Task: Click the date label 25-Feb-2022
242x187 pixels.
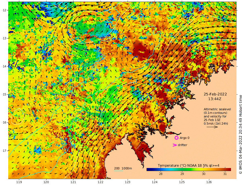Action: tap(215, 94)
